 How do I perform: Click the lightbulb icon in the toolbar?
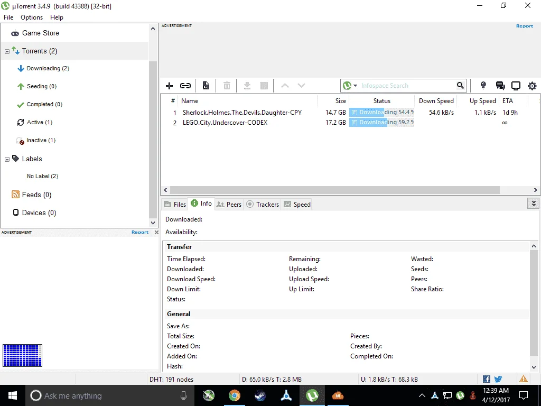(483, 85)
